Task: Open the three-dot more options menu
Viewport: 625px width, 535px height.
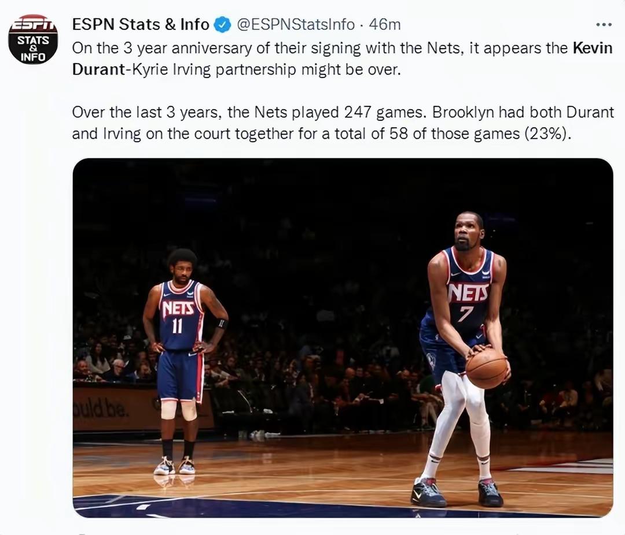Action: [604, 25]
